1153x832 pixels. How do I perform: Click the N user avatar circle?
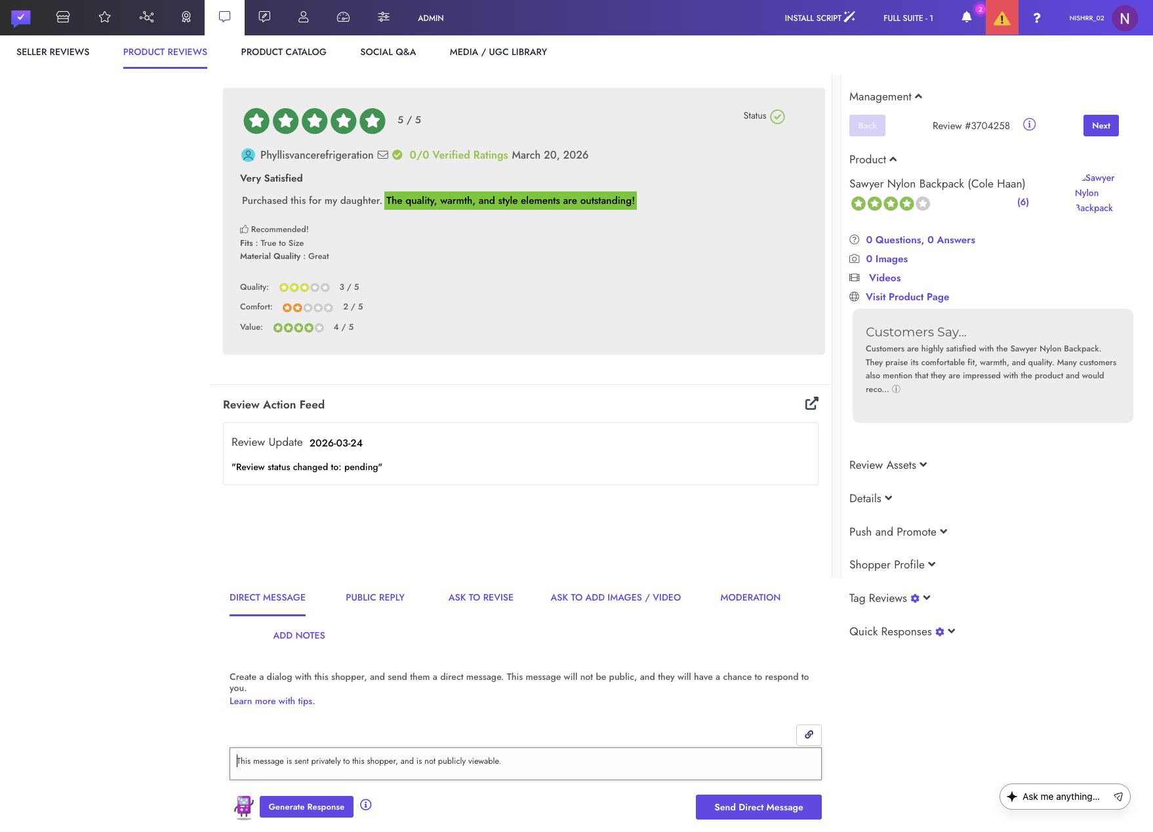point(1125,18)
